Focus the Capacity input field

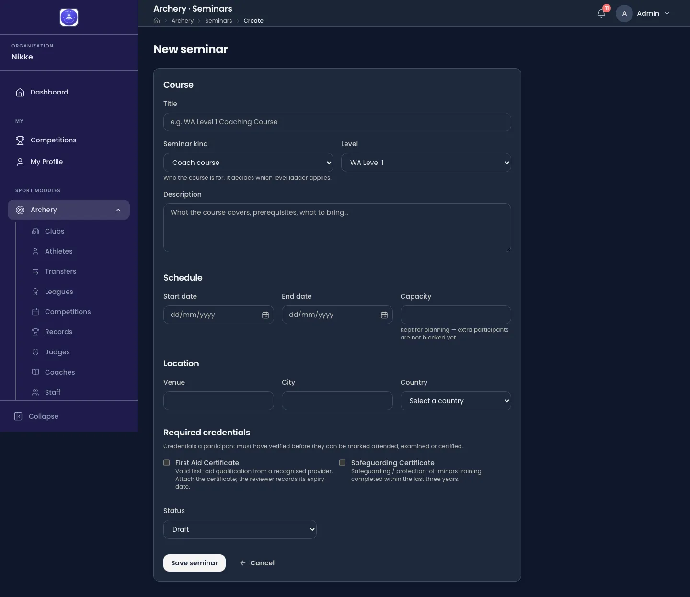(456, 315)
